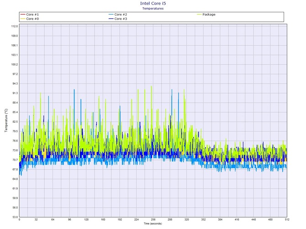306x229 pixels.
Task: Click the Core #1 legend entry
Action: coord(30,15)
